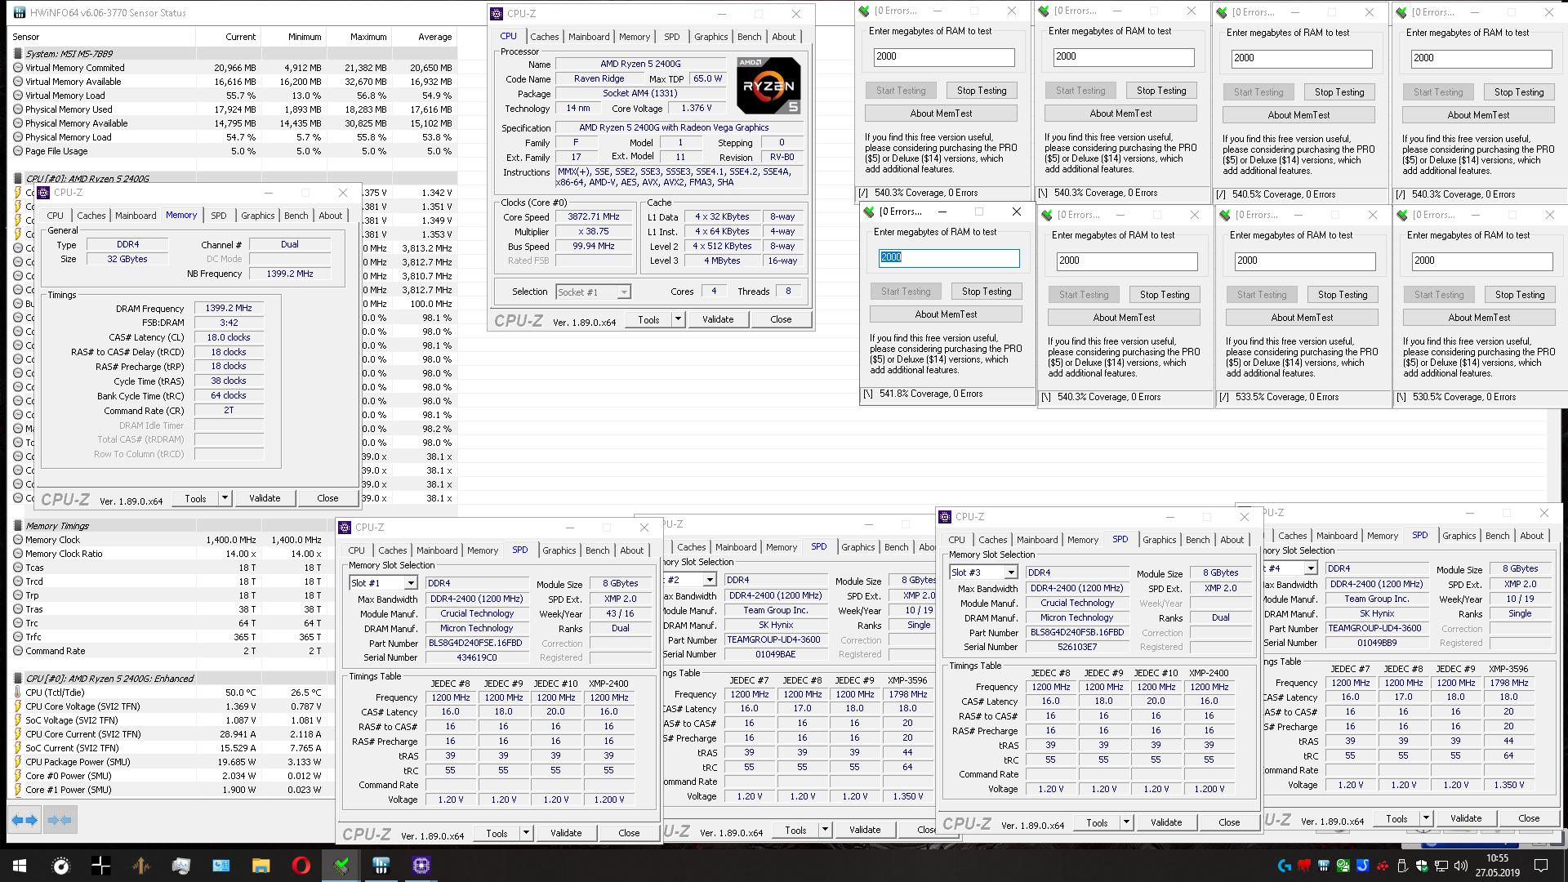The width and height of the screenshot is (1568, 882).
Task: Stop testing in the 541.8% coverage MemTest
Action: coord(986,292)
